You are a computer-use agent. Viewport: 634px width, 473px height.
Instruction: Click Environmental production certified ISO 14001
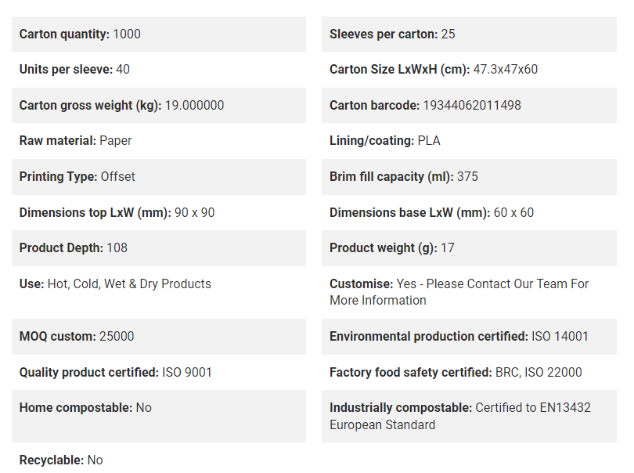click(x=469, y=337)
